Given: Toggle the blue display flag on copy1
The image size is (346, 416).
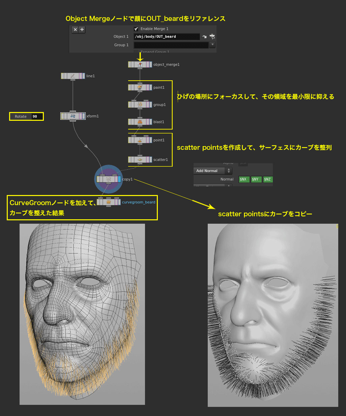Looking at the screenshot, I should point(119,179).
